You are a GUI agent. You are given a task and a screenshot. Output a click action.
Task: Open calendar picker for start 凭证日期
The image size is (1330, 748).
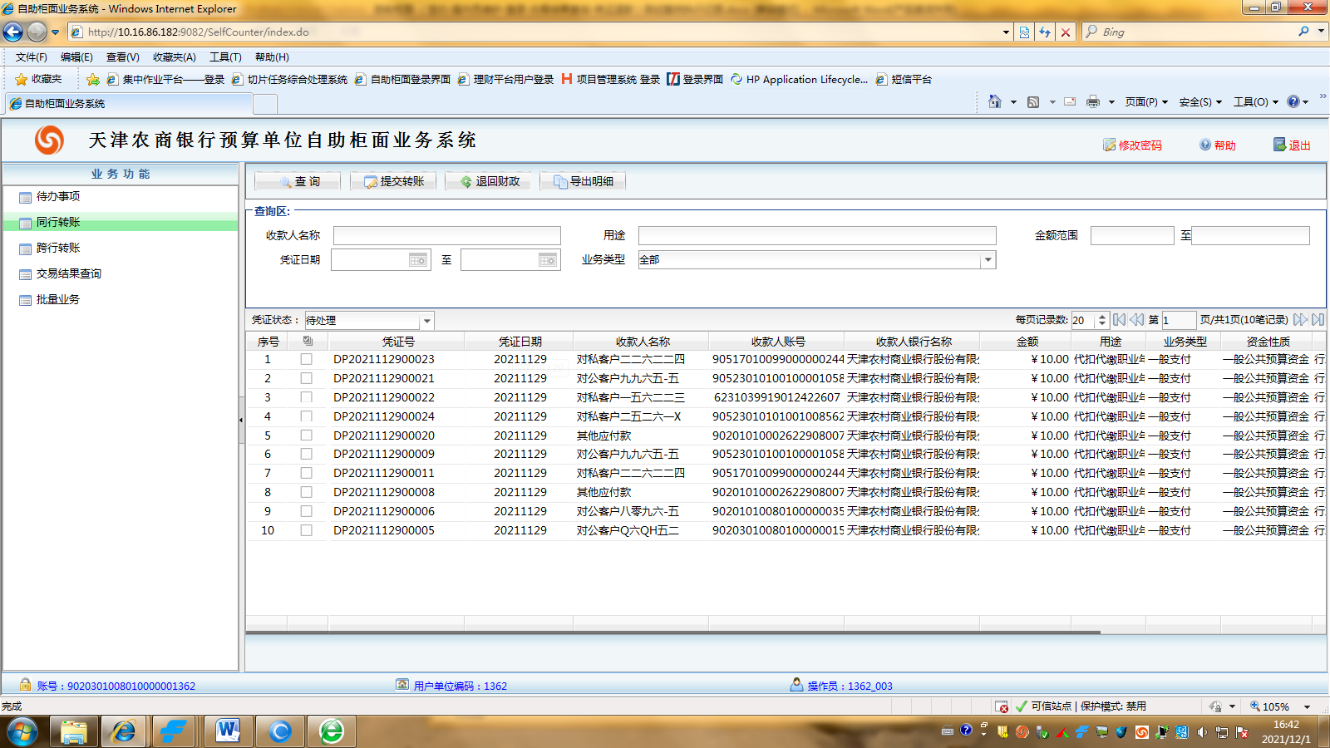pos(418,260)
